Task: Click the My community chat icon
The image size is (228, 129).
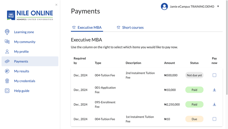Action: [x=7, y=42]
